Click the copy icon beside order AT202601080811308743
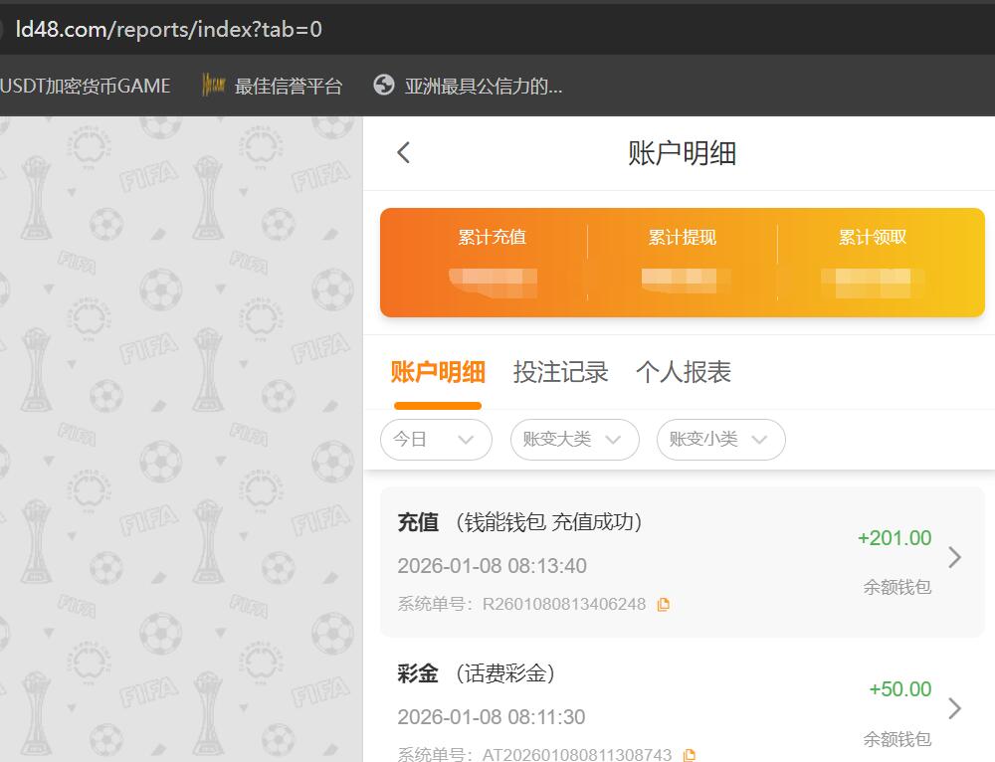The width and height of the screenshot is (995, 762). click(691, 756)
